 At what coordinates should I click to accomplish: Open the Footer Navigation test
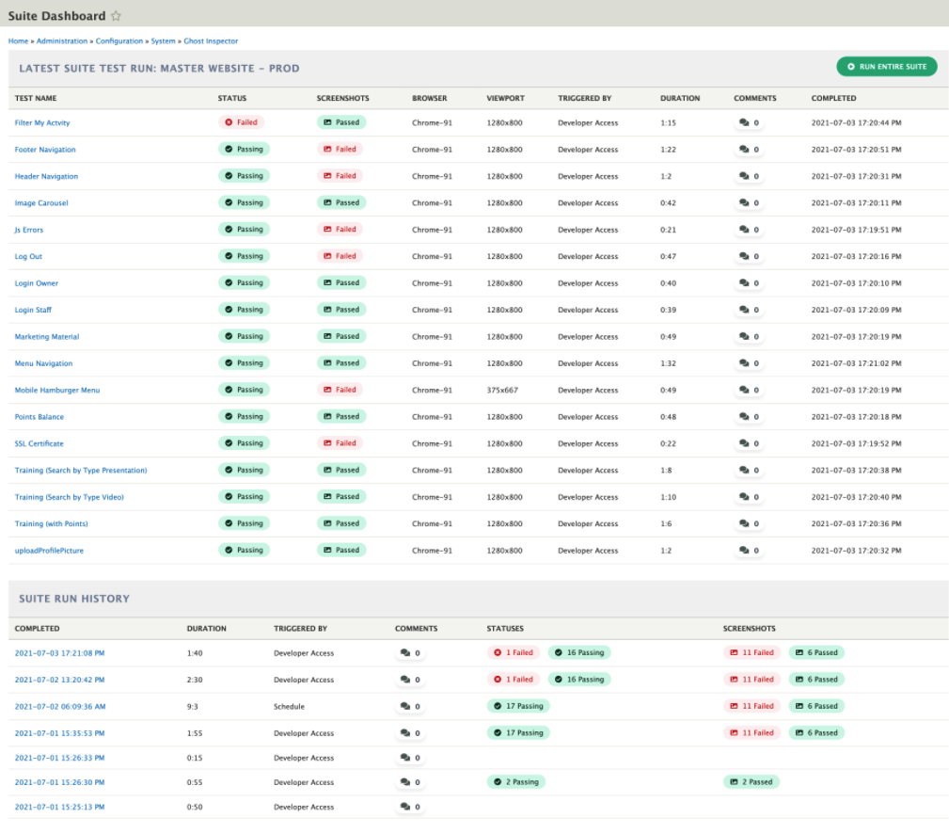[46, 148]
